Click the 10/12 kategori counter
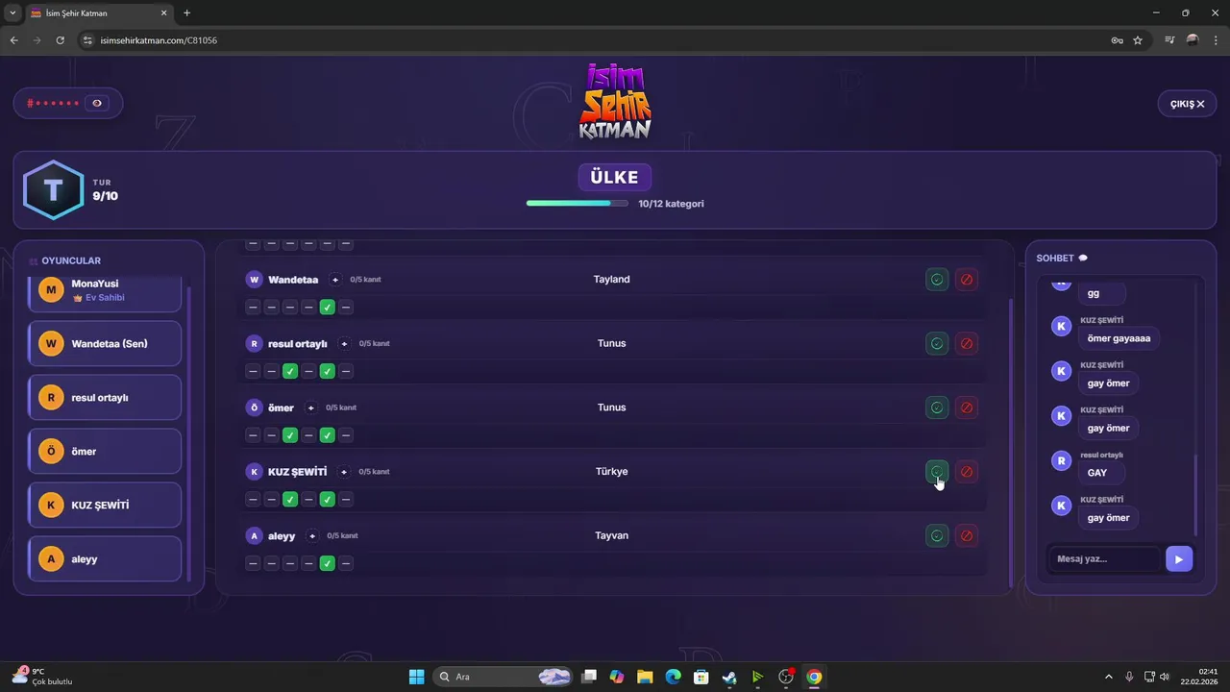Viewport: 1230px width, 692px height. pyautogui.click(x=671, y=204)
